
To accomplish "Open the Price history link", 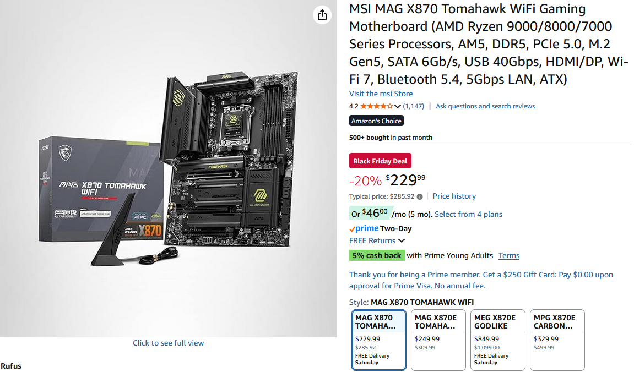I will tap(454, 196).
